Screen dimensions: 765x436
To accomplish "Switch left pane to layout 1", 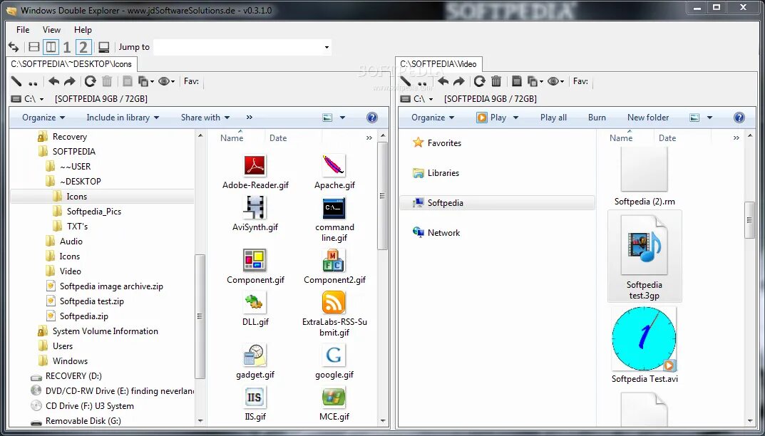I will [x=67, y=47].
